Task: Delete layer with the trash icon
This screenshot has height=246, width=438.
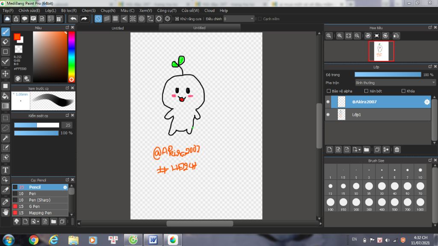Action: click(397, 150)
